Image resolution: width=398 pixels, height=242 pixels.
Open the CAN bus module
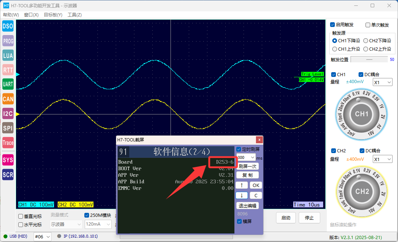(8, 99)
